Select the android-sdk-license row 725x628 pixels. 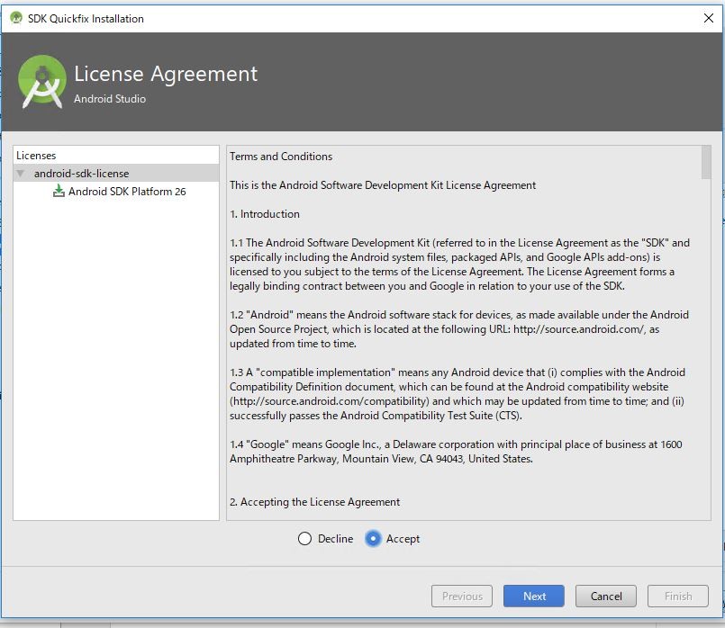(x=116, y=173)
